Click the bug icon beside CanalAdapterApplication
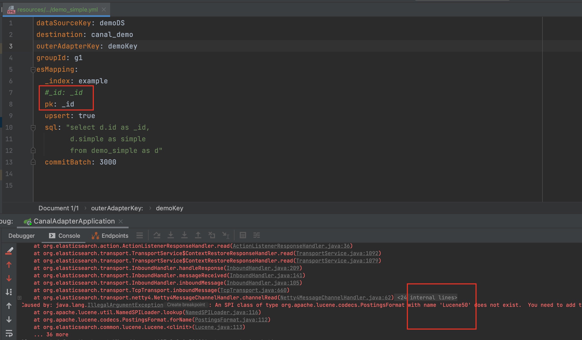Screen dimensions: 582x340 27,221
